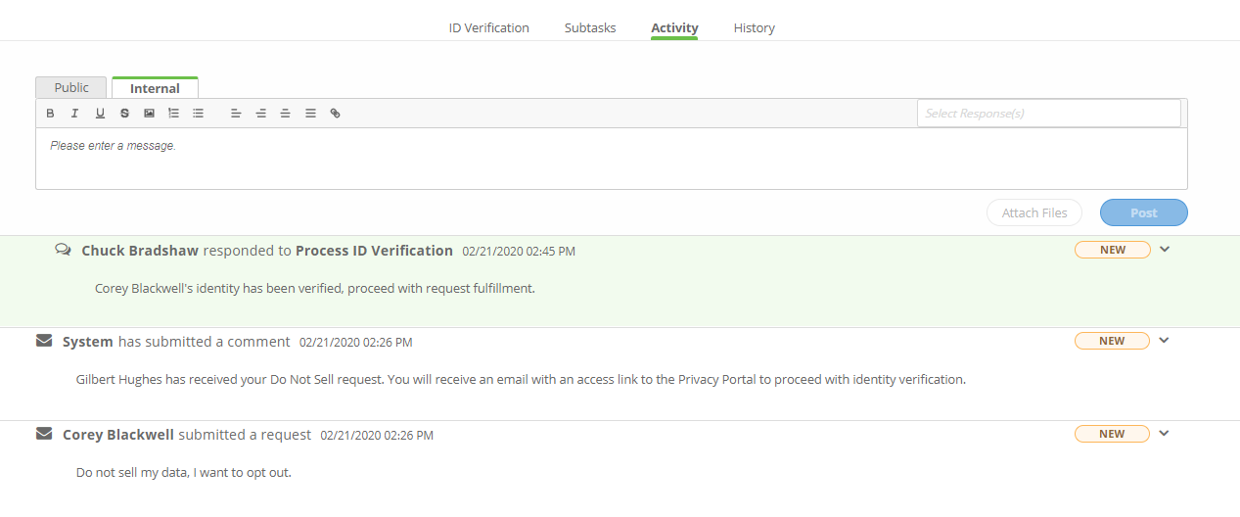1240x517 pixels.
Task: Click the identity has been verified message
Action: (x=315, y=288)
